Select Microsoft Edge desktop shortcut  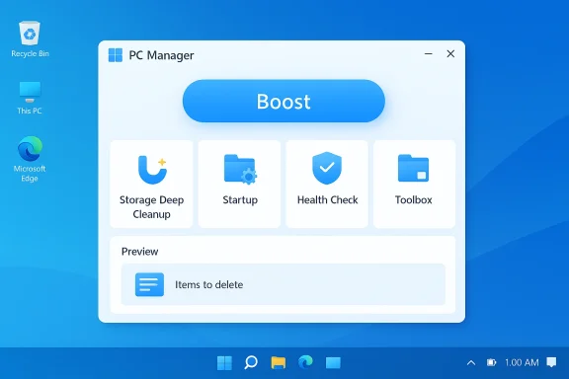tap(30, 159)
